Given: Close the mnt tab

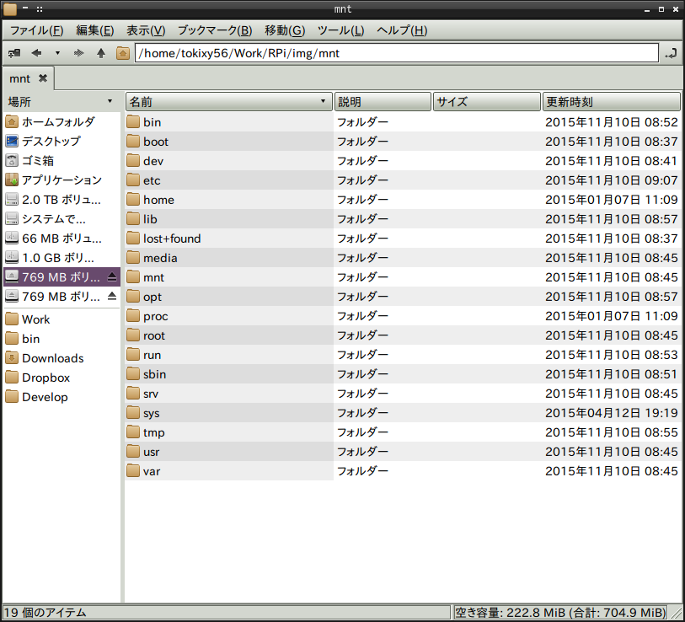Looking at the screenshot, I should click(43, 78).
